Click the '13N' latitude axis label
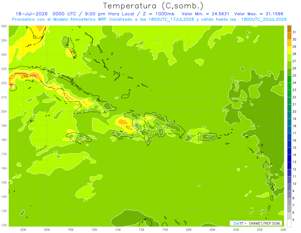This screenshot has height=233, width=301. [x=4, y=211]
